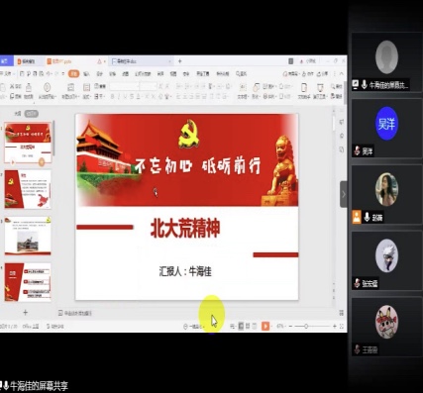Toggle Italic formatting
The image size is (423, 393).
(119, 96)
